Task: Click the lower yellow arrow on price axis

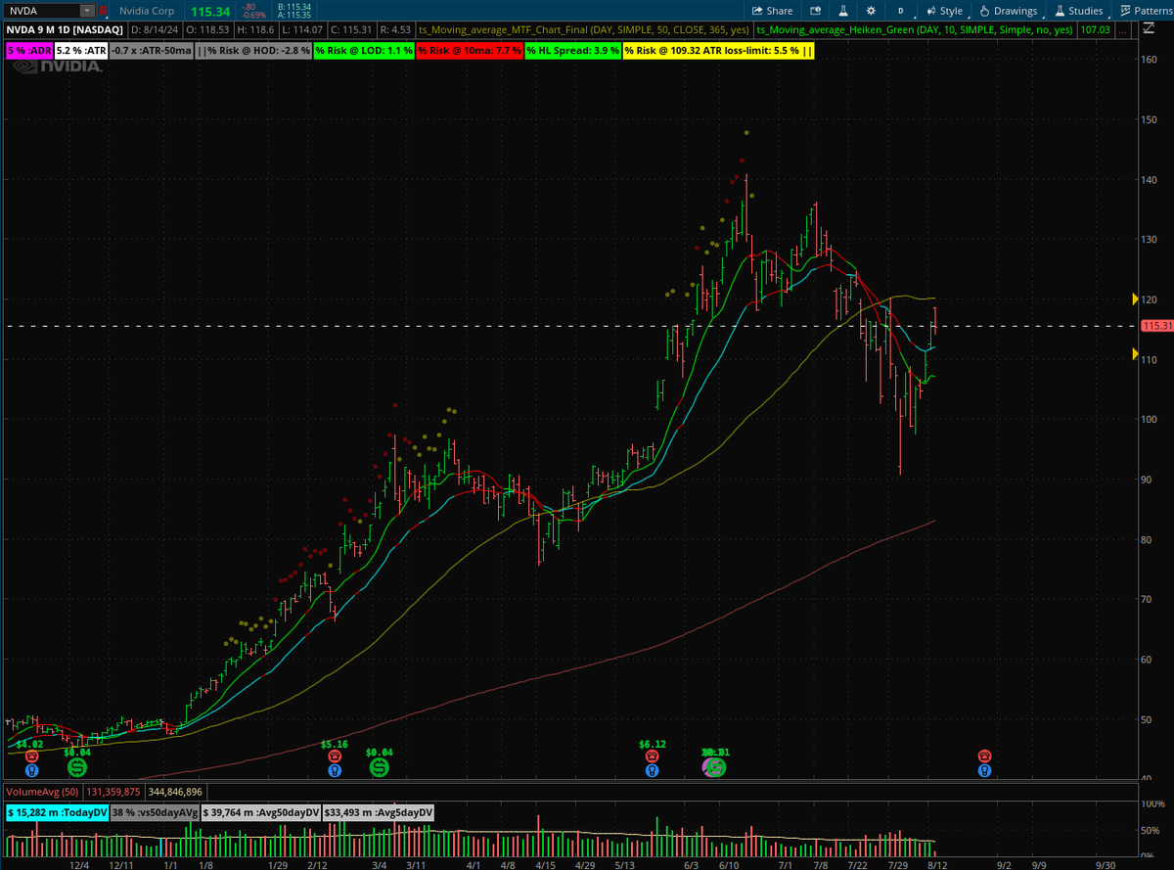Action: pos(1135,353)
